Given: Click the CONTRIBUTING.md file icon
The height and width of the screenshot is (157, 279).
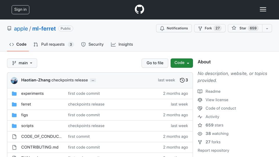Looking at the screenshot, I should coord(14,147).
